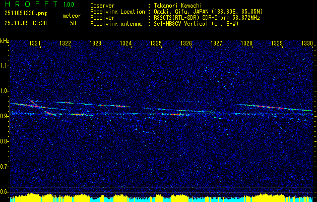Click the 1.0 frequency axis label
317x202 pixels.
4,91
